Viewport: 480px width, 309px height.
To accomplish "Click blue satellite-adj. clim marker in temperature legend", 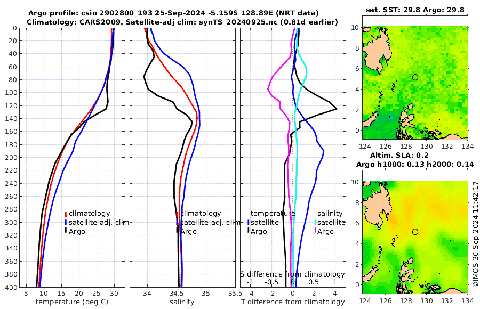I will click(x=66, y=222).
